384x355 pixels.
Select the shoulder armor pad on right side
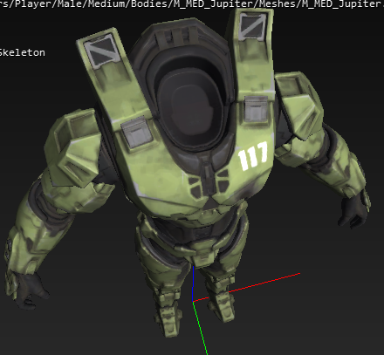click(298, 104)
